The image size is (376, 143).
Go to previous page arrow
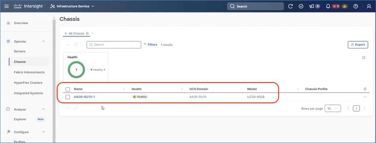tap(348, 109)
